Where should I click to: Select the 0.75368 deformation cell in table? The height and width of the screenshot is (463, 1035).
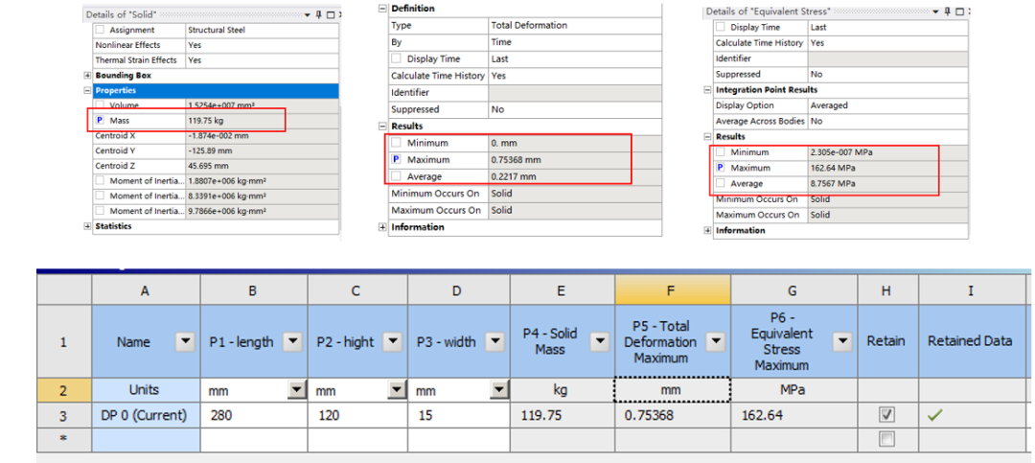coord(672,415)
